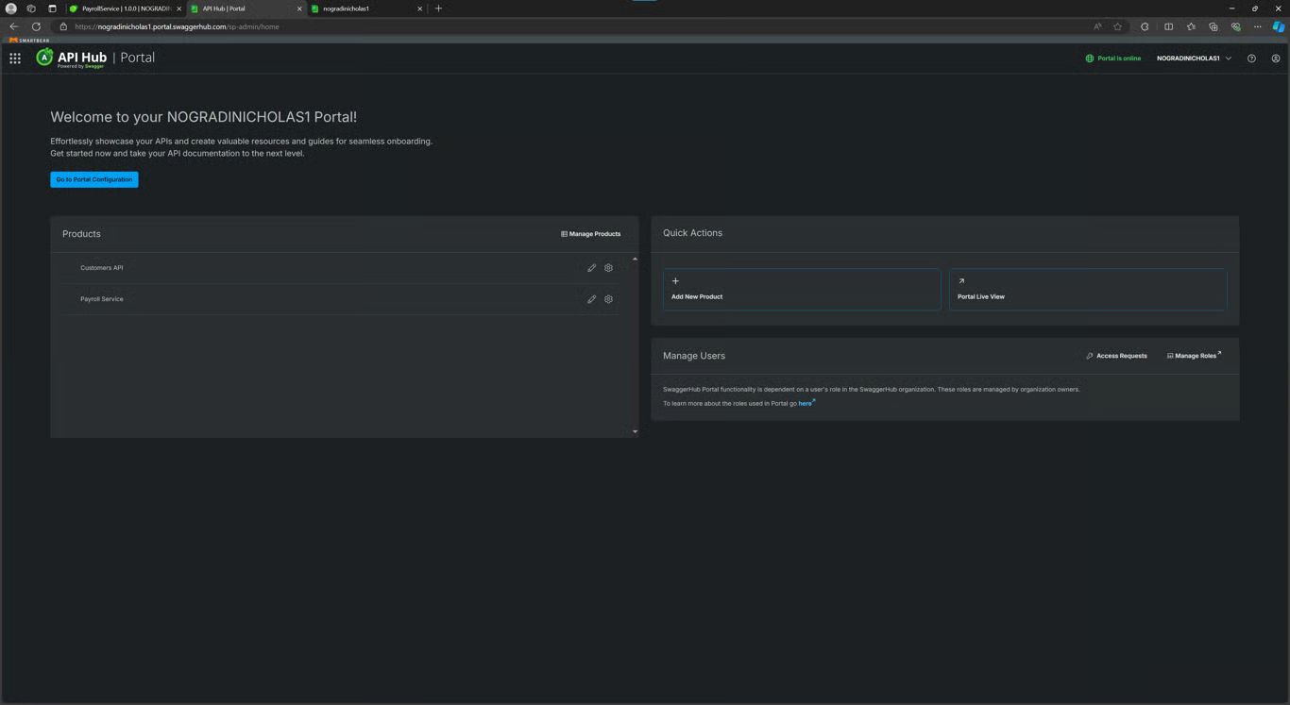Refresh the page in the browser
The height and width of the screenshot is (705, 1290).
click(x=36, y=26)
